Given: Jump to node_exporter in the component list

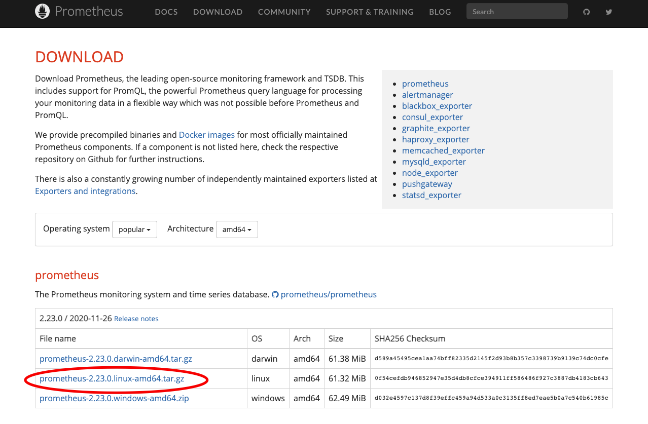Looking at the screenshot, I should click(429, 173).
